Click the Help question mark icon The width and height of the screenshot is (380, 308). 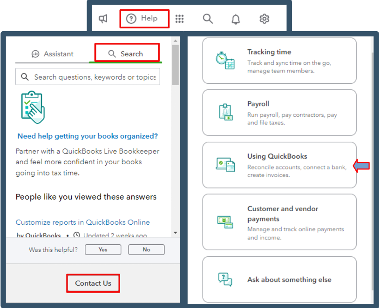click(131, 19)
